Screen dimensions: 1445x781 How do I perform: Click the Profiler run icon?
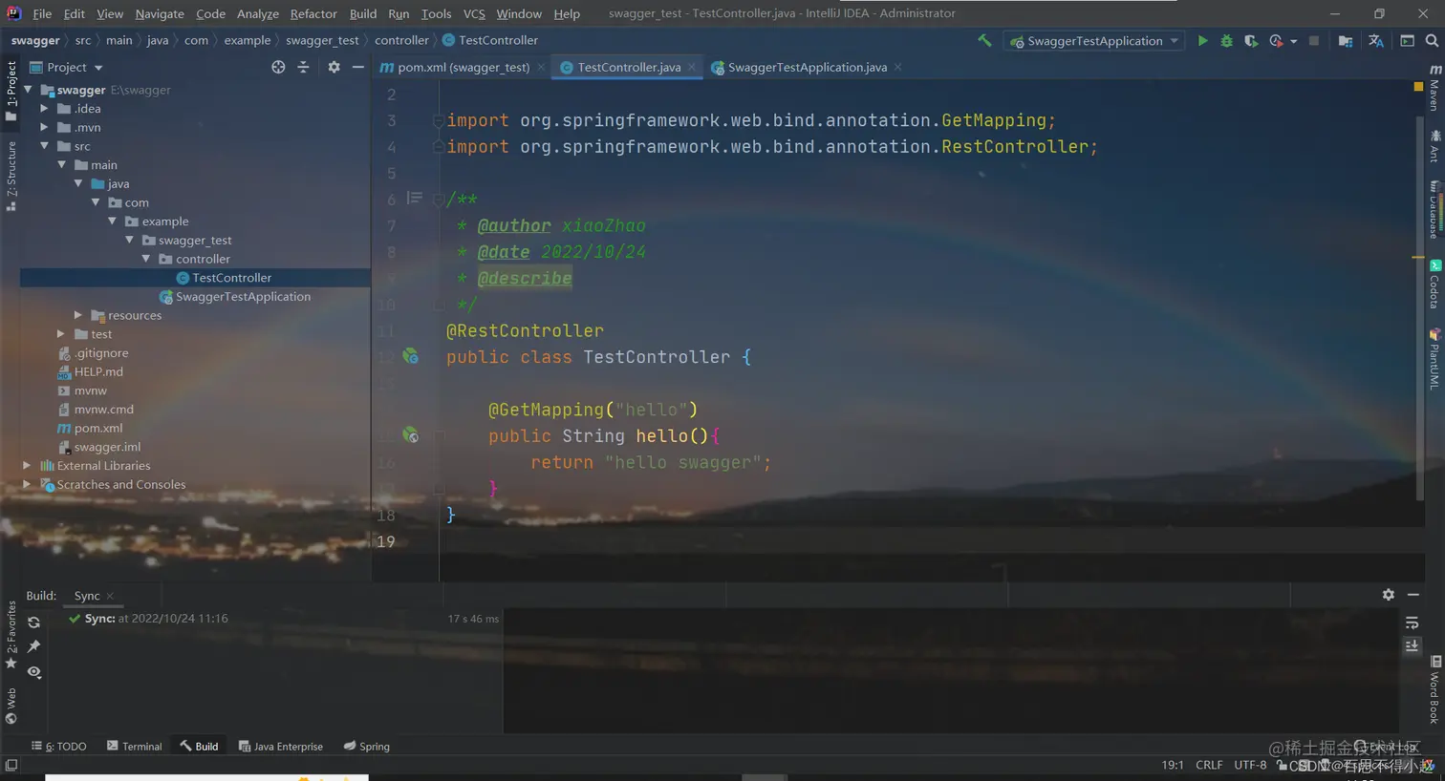[x=1276, y=41]
